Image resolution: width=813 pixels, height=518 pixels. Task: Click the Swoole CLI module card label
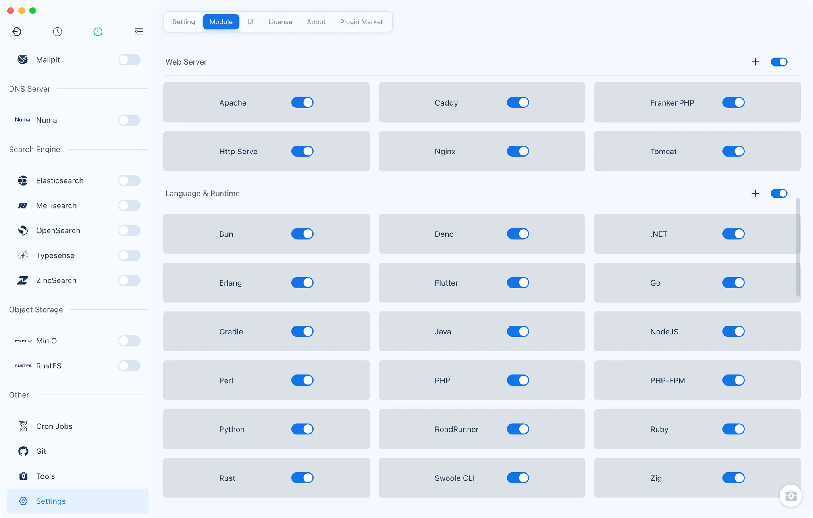(x=455, y=478)
